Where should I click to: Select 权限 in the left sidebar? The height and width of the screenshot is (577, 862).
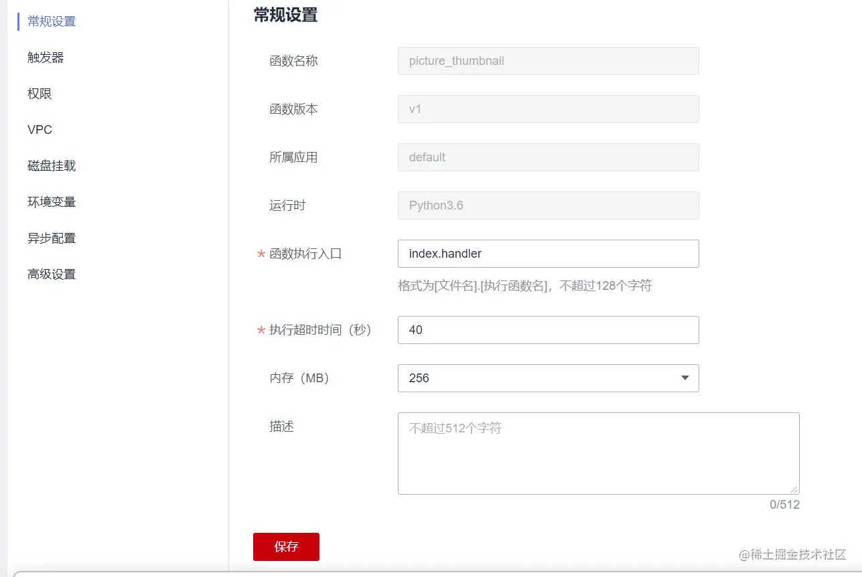40,94
